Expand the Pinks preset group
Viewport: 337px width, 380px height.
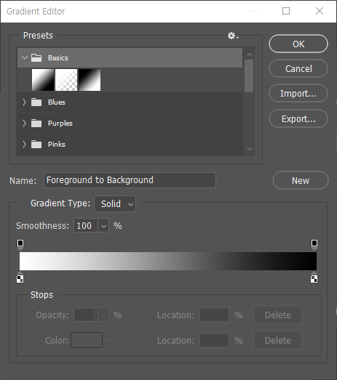(24, 144)
